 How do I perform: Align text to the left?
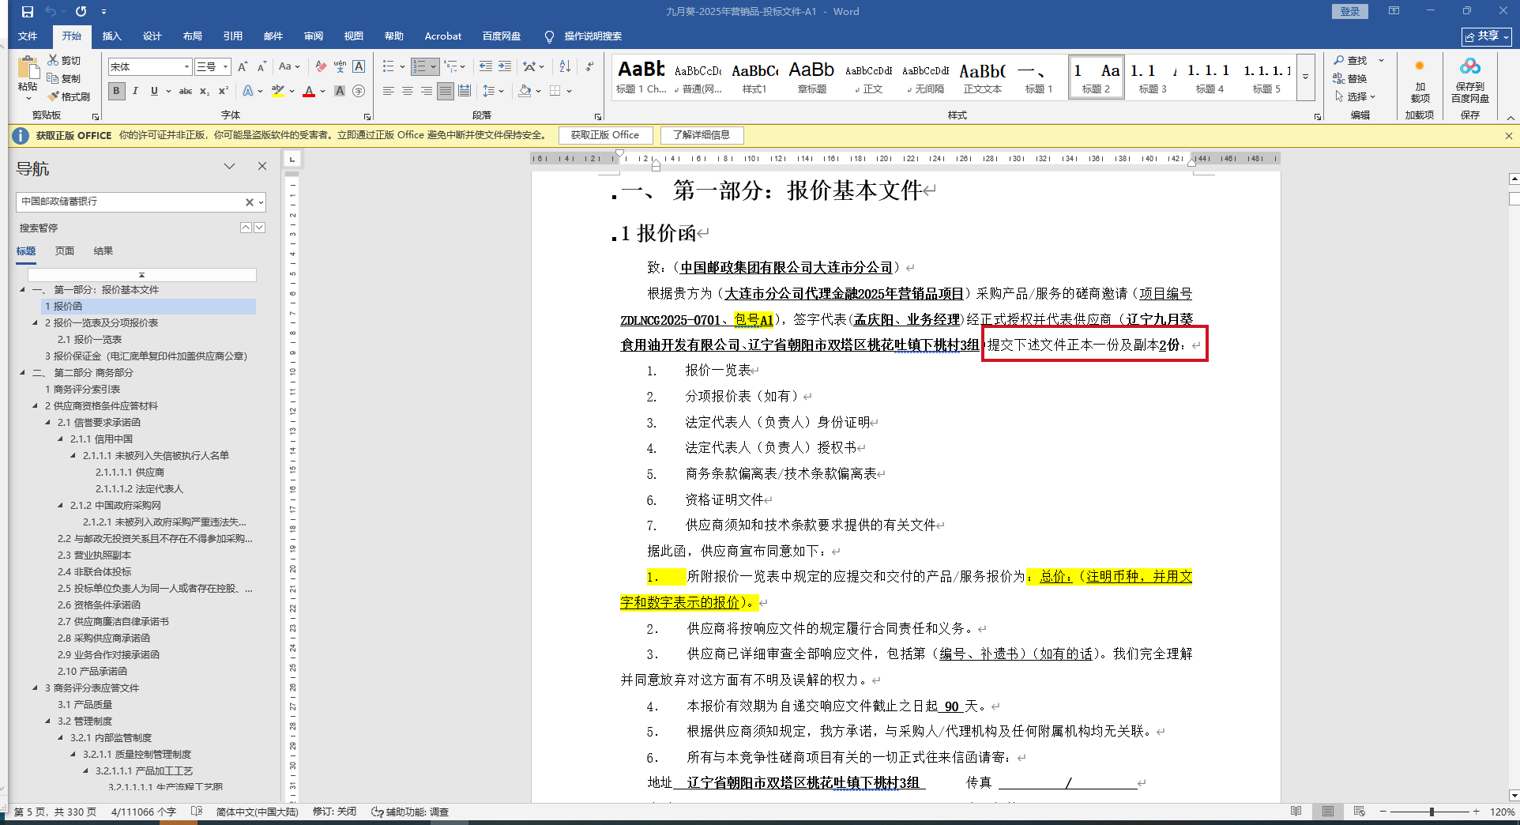click(x=389, y=91)
